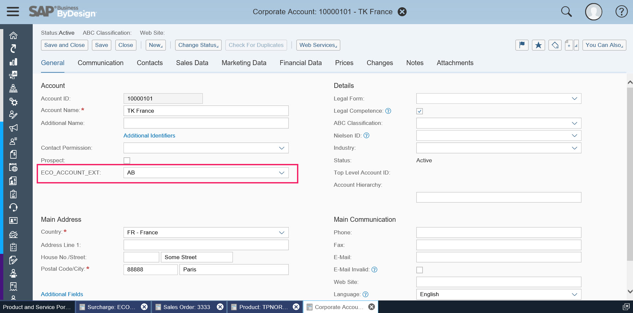Open the car sidebar icon
The height and width of the screenshot is (313, 633).
(13, 234)
